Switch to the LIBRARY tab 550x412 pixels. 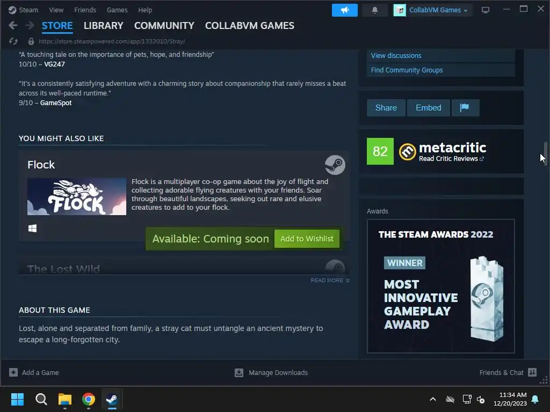[x=104, y=26]
